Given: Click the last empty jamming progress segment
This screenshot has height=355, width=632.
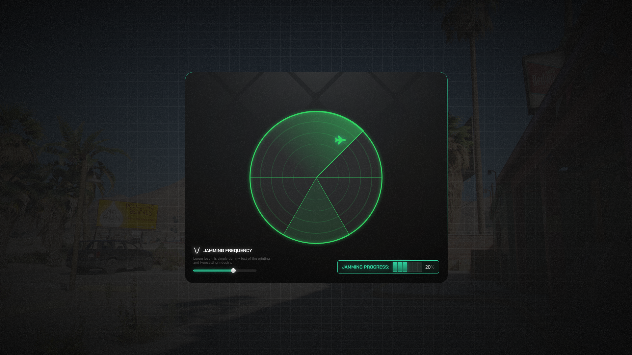Looking at the screenshot, I should coord(420,267).
